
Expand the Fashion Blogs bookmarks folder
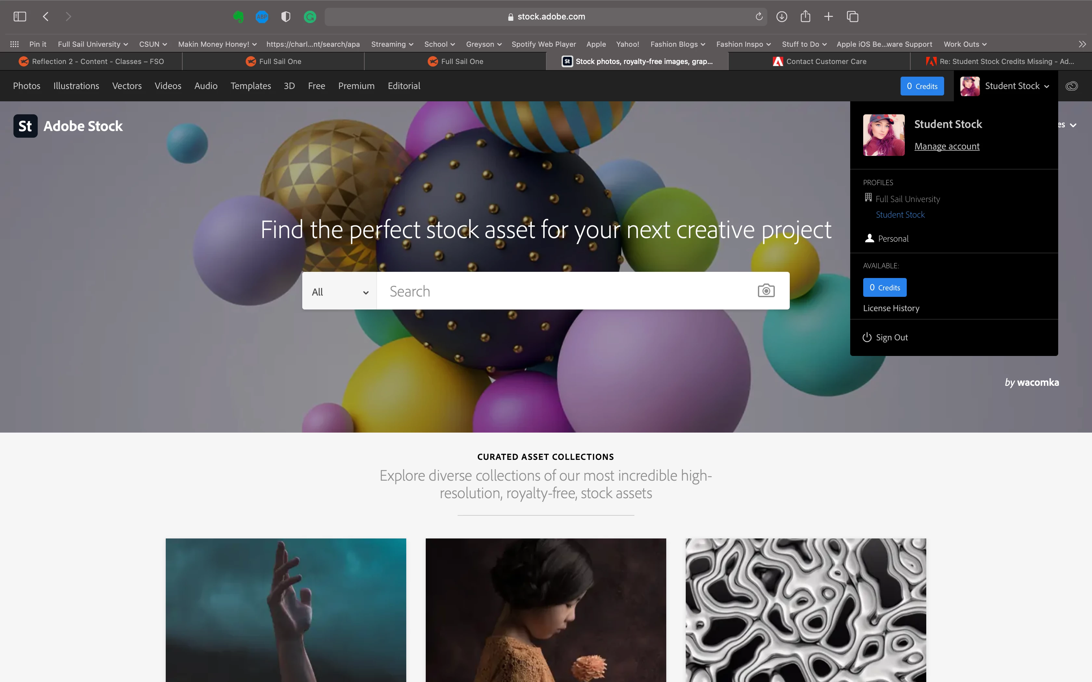pyautogui.click(x=677, y=44)
